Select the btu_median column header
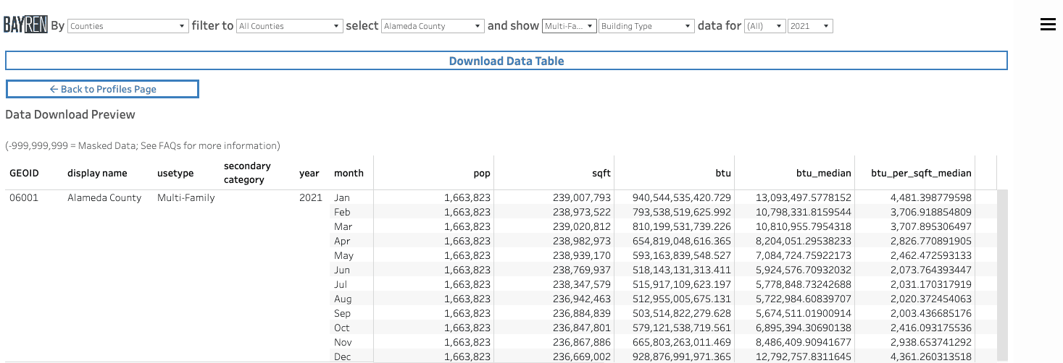This screenshot has height=363, width=1063. point(823,173)
